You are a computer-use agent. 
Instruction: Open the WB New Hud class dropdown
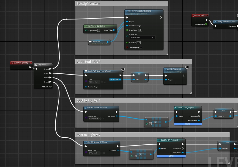(94, 82)
